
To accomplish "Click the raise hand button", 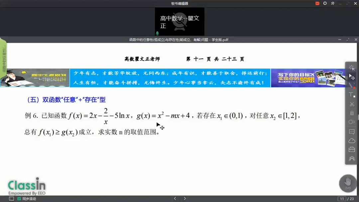I will pos(347,183).
